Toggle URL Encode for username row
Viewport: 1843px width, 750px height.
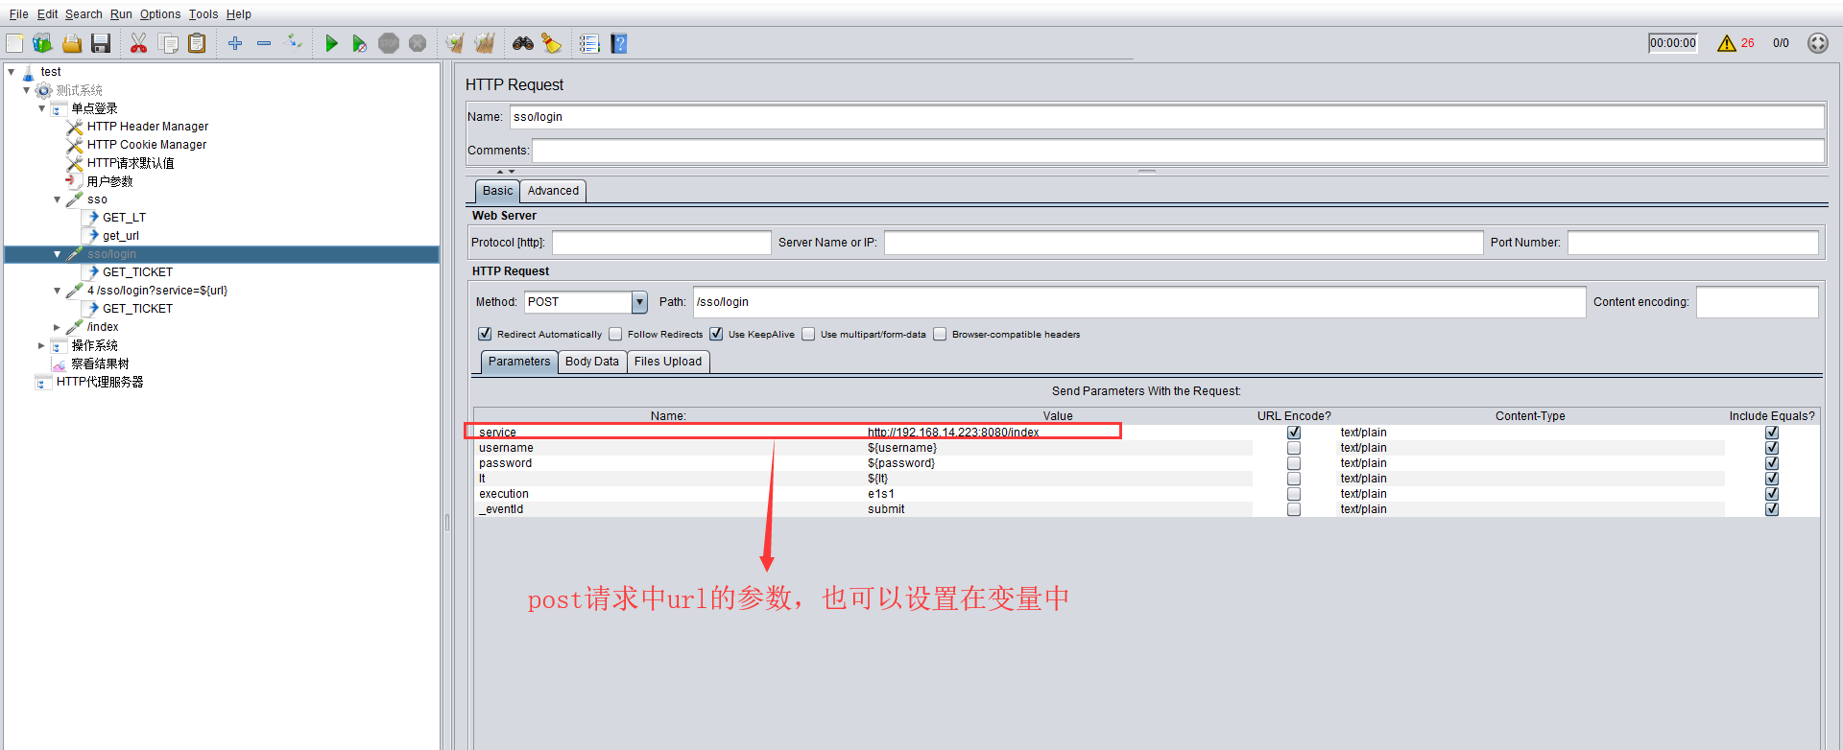pyautogui.click(x=1294, y=448)
